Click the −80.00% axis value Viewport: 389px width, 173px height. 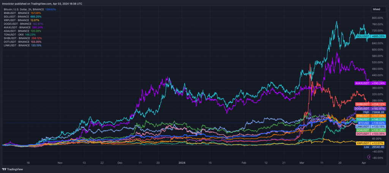(x=378, y=158)
